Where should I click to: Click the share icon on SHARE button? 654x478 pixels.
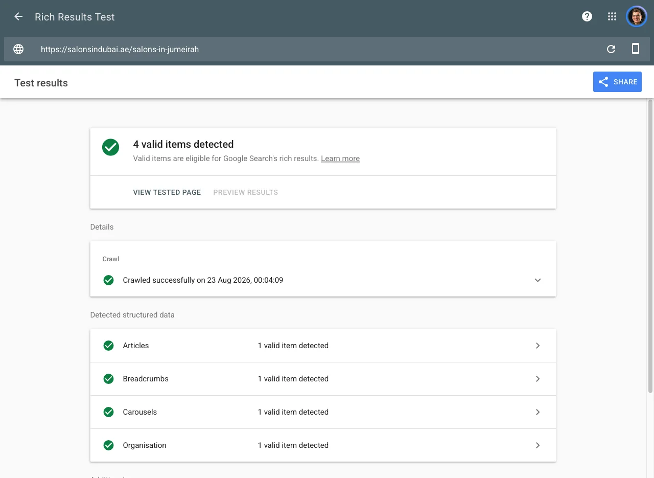603,82
